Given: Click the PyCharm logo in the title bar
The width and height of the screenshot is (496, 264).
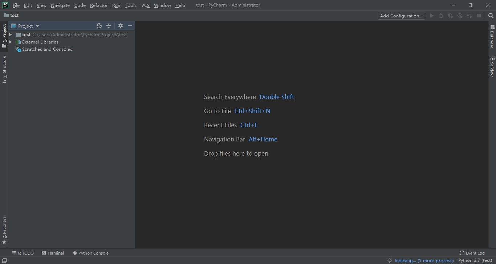Looking at the screenshot, I should [x=5, y=5].
